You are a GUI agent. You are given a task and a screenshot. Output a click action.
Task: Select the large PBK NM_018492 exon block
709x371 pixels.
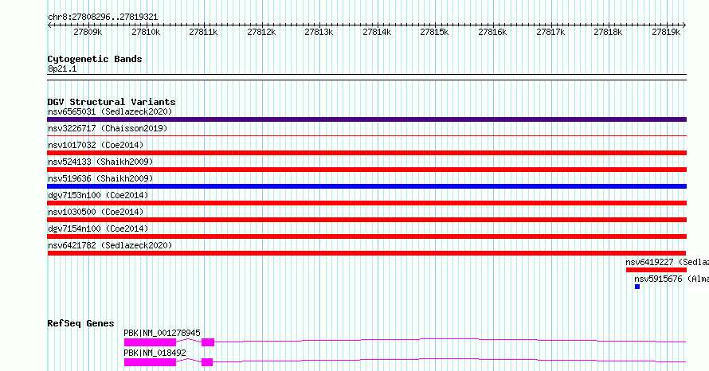[x=150, y=362]
